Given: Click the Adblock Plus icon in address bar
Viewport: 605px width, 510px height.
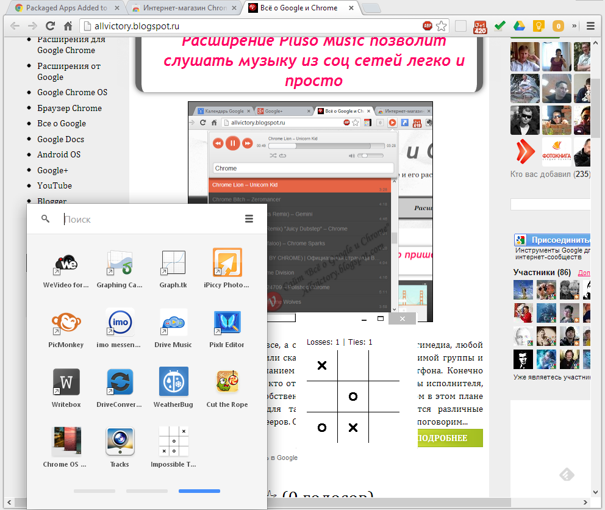Looking at the screenshot, I should point(428,26).
